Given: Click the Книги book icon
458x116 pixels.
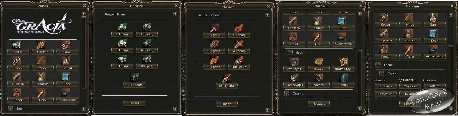Looking at the screenshot, I should (x=318, y=62).
